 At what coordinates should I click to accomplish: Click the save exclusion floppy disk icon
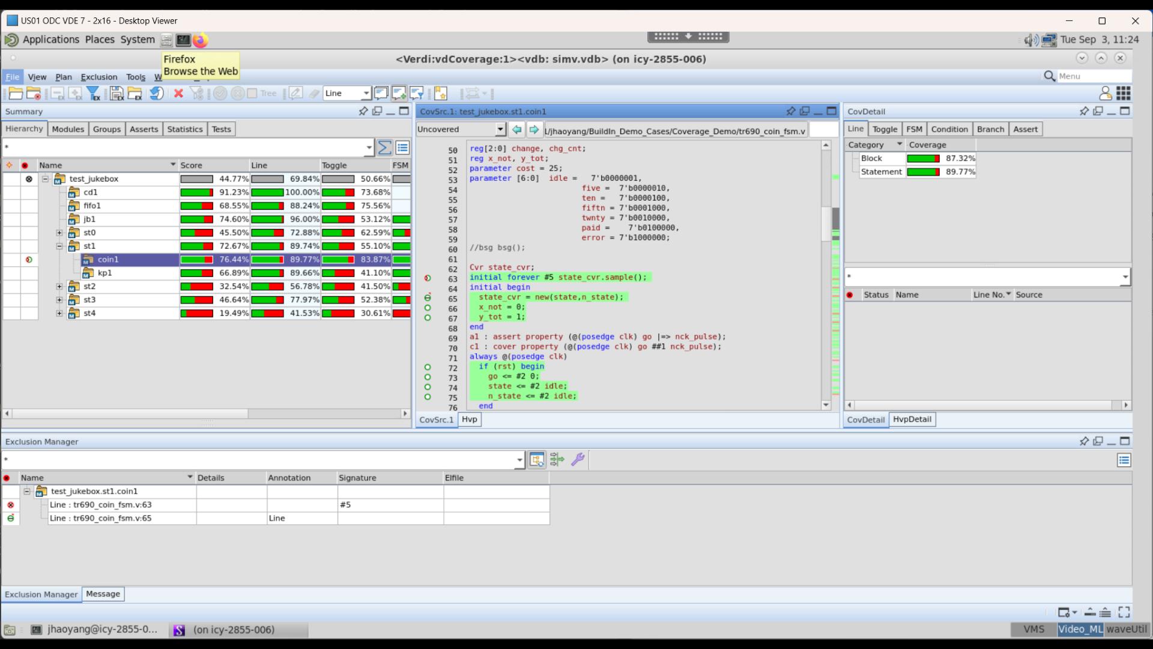pyautogui.click(x=117, y=94)
